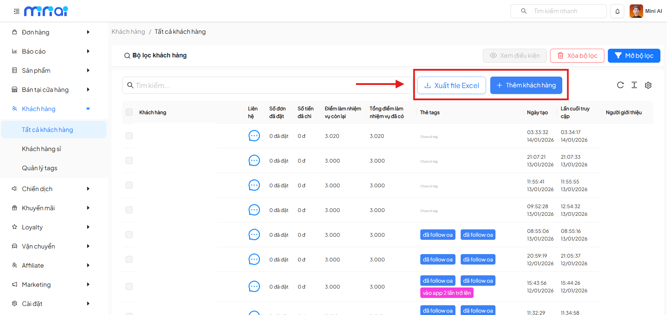Go to Quản lý tags page

point(40,168)
